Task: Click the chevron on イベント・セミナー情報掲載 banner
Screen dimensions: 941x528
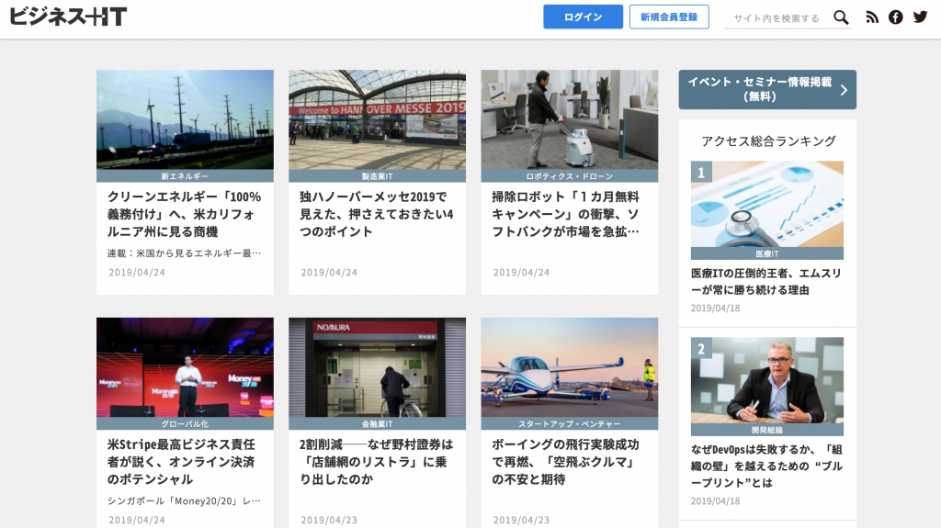Action: [844, 90]
